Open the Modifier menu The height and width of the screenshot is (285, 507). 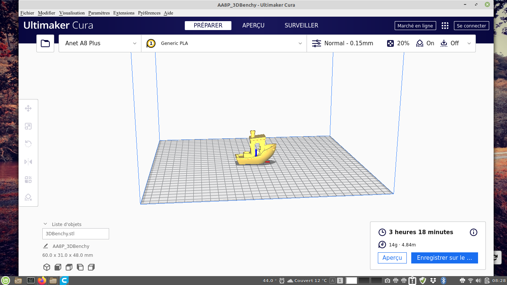46,13
